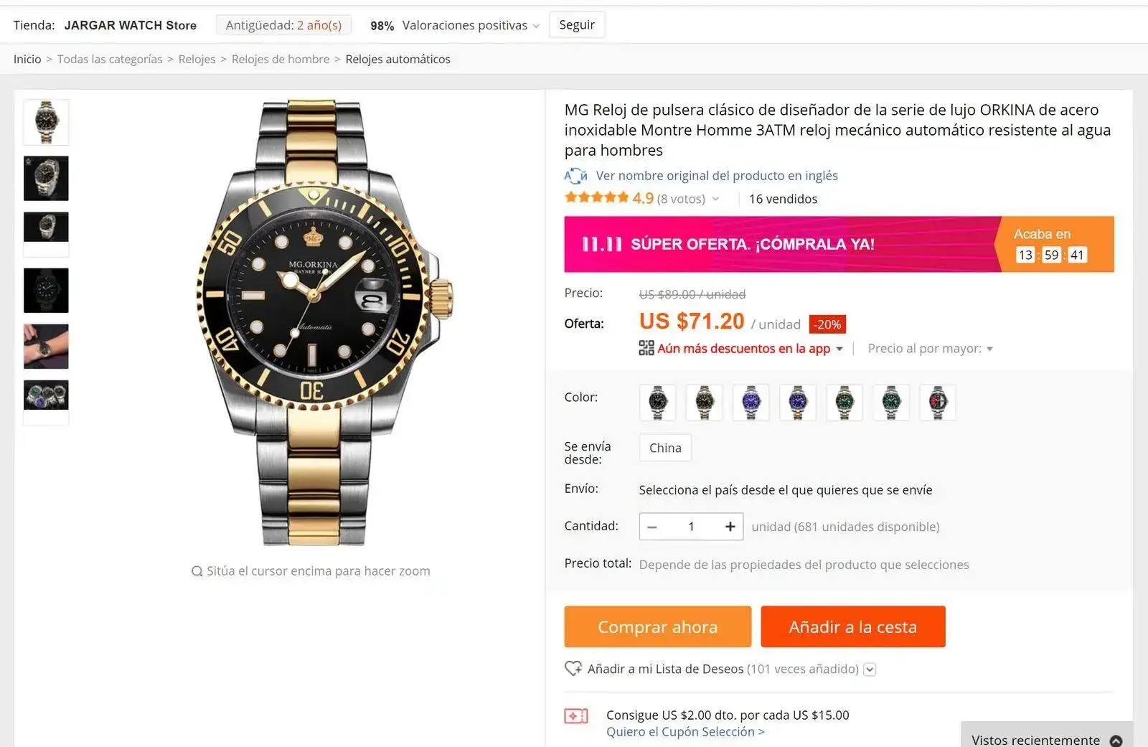This screenshot has height=747, width=1148.
Task: Click the minus icon to decrease quantity
Action: tap(652, 527)
